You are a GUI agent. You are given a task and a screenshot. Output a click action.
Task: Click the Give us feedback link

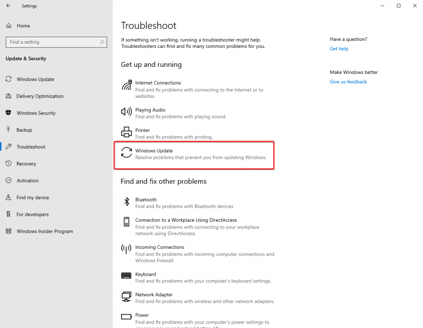[348, 82]
